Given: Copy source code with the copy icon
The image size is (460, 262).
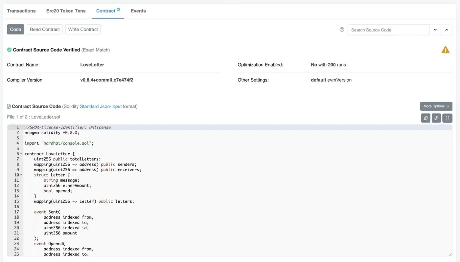Looking at the screenshot, I should [425, 118].
